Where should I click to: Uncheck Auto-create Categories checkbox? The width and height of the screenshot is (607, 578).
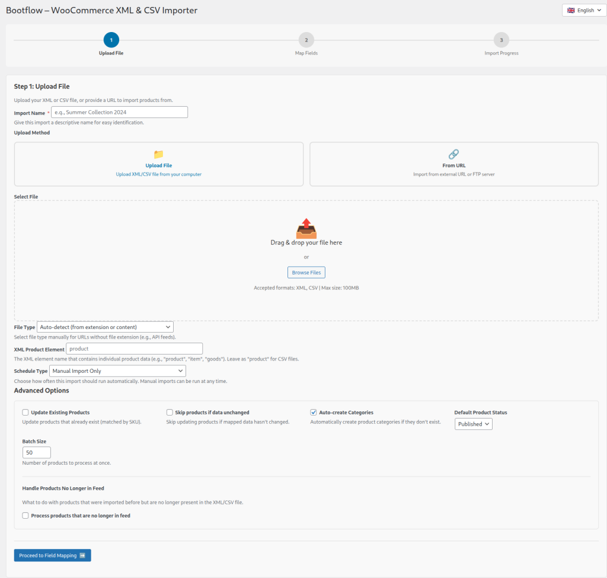[314, 412]
